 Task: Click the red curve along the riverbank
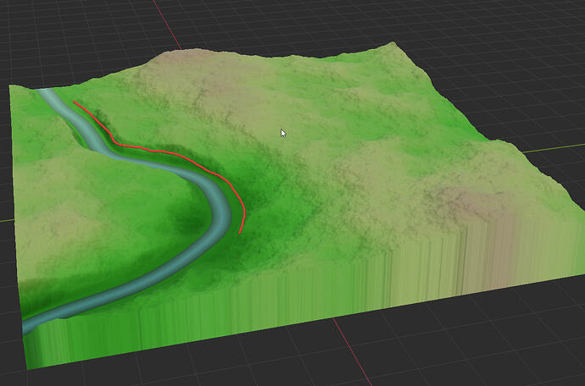(178, 156)
